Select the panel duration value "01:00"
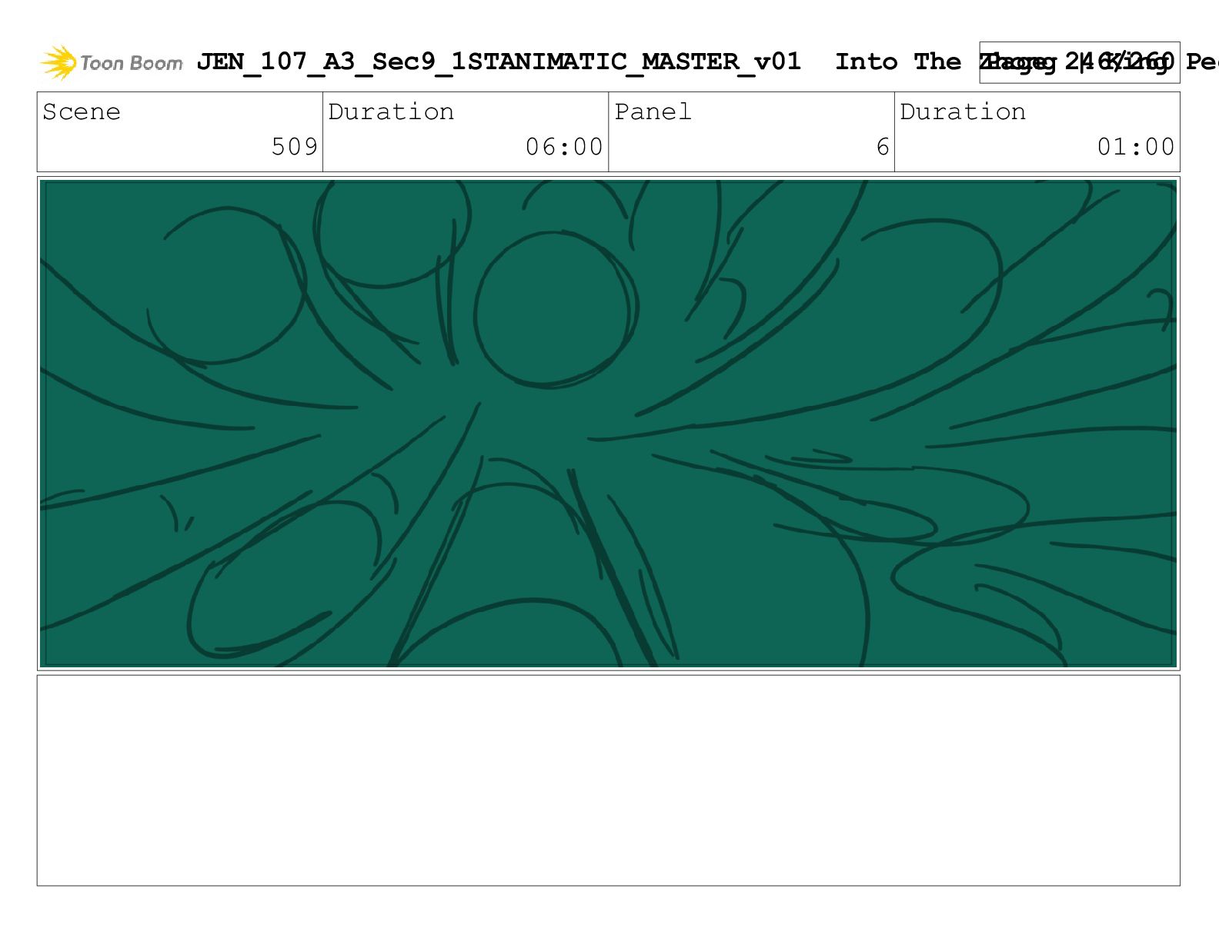Image resolution: width=1219 pixels, height=941 pixels. point(1137,147)
